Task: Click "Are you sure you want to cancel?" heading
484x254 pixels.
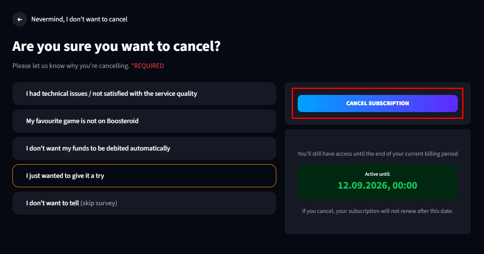Action: (117, 46)
